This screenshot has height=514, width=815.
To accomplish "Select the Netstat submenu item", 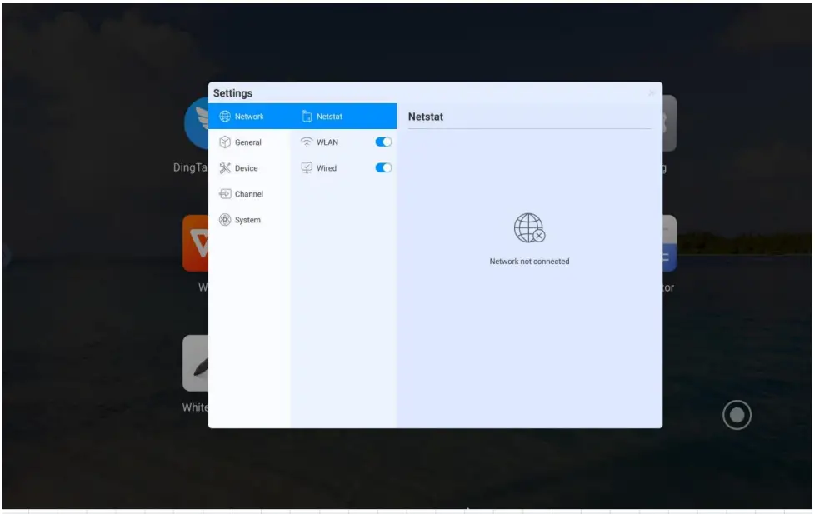I will pyautogui.click(x=343, y=117).
